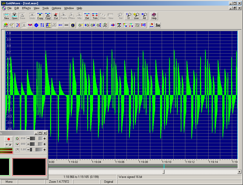Click the User zoom button
The width and height of the screenshot is (243, 185).
point(136,16)
